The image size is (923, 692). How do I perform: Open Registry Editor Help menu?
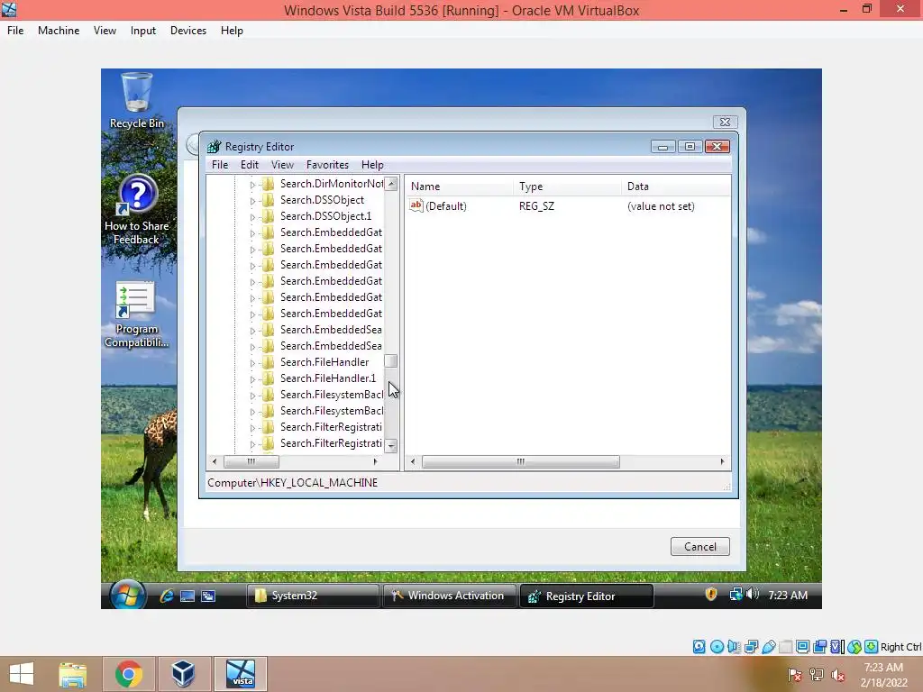tap(372, 165)
